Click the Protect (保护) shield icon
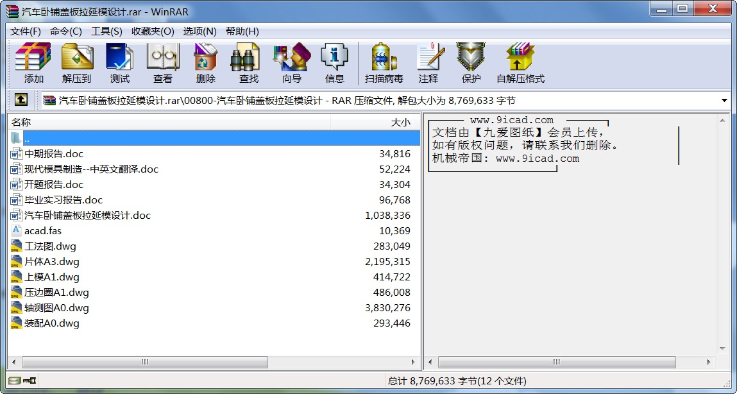The height and width of the screenshot is (394, 737). click(x=471, y=63)
